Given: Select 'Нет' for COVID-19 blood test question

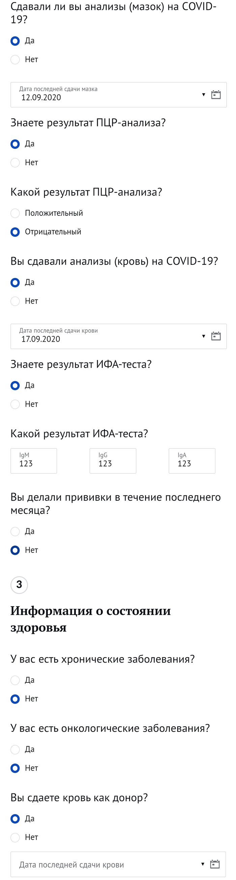Looking at the screenshot, I should [x=15, y=301].
